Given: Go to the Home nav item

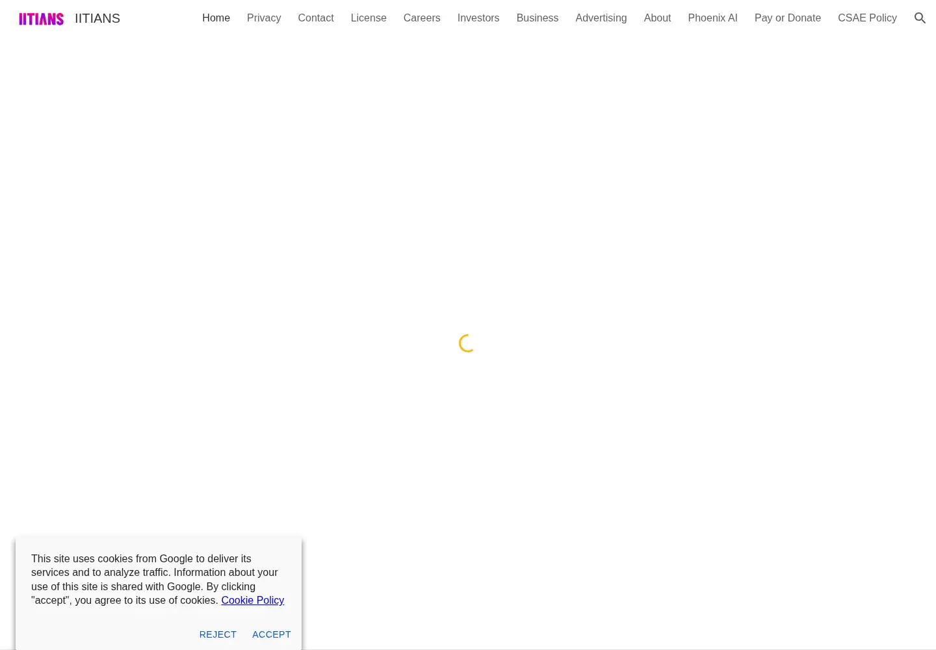Looking at the screenshot, I should pyautogui.click(x=216, y=18).
